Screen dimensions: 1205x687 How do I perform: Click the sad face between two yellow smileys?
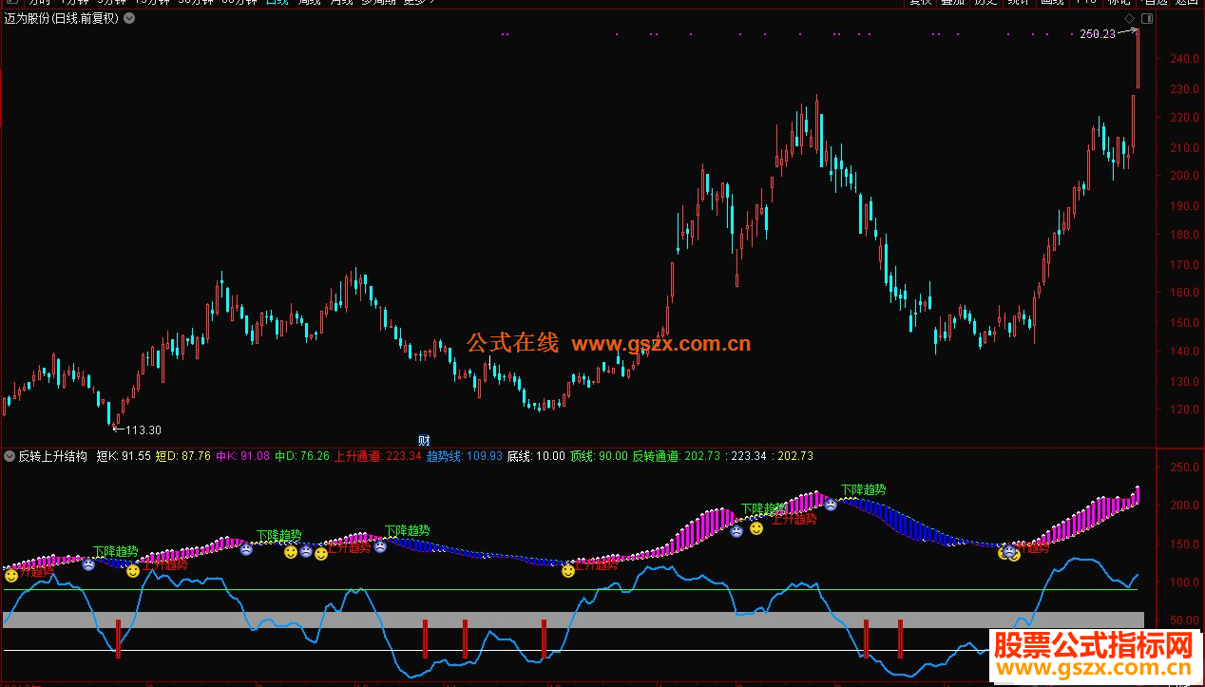coord(306,551)
